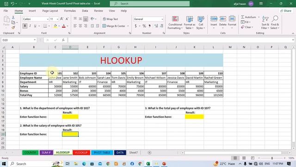Toggle Wrap Text

pos(111,19)
